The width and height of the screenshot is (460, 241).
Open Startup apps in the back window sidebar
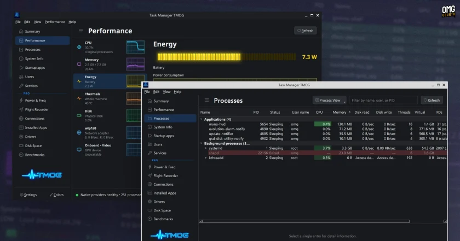click(32, 68)
